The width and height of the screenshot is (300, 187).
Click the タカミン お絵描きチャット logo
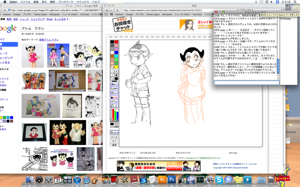click(123, 25)
